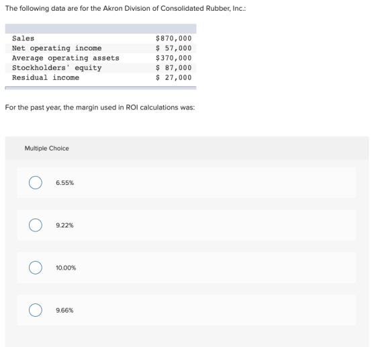The image size is (376, 347).
Task: Click the $ 87,000 equity value
Action: [174, 68]
